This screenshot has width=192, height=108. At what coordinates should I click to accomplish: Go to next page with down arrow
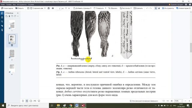pyautogui.click(x=69, y=8)
